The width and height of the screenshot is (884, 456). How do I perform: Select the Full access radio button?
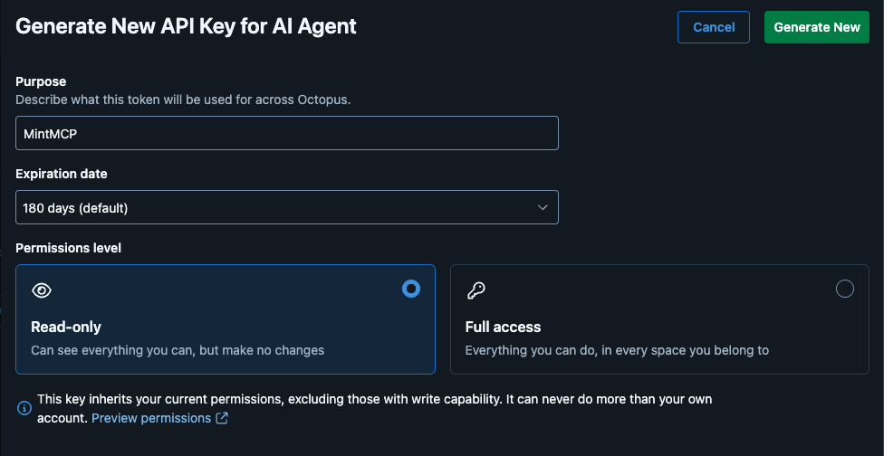pyautogui.click(x=844, y=289)
